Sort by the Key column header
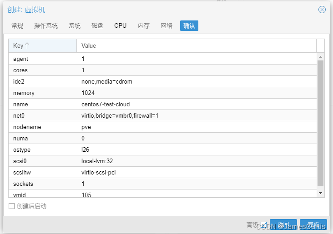Viewport: 333px width, 234px height. click(42, 45)
